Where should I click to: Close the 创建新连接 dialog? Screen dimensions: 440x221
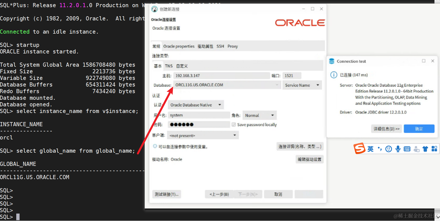coord(321,9)
